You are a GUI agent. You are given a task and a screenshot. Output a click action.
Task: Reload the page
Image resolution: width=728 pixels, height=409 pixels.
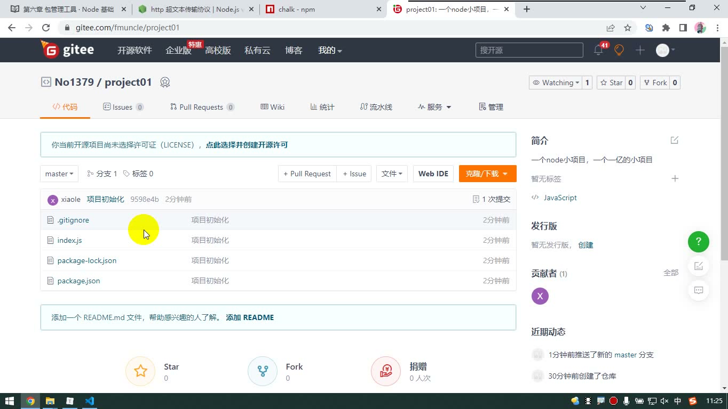[46, 28]
